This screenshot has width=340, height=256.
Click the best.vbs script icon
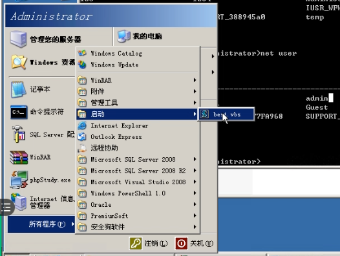pos(204,114)
